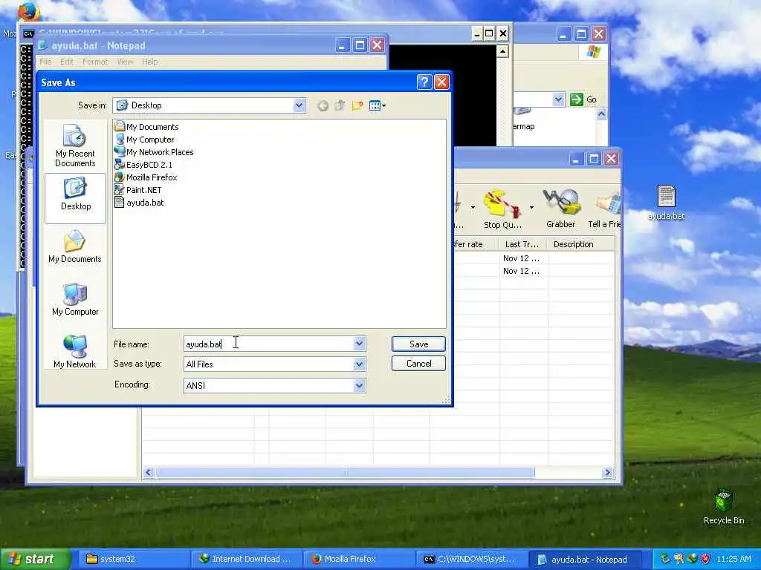Click Stop Queue icon in download manager
The image size is (761, 570).
(502, 209)
